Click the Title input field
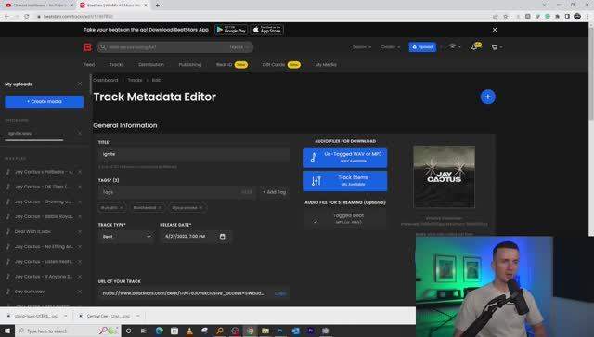 tap(194, 154)
